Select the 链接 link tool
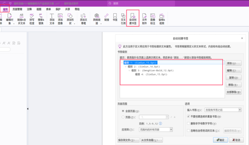This screenshot has width=249, height=145. [106, 17]
